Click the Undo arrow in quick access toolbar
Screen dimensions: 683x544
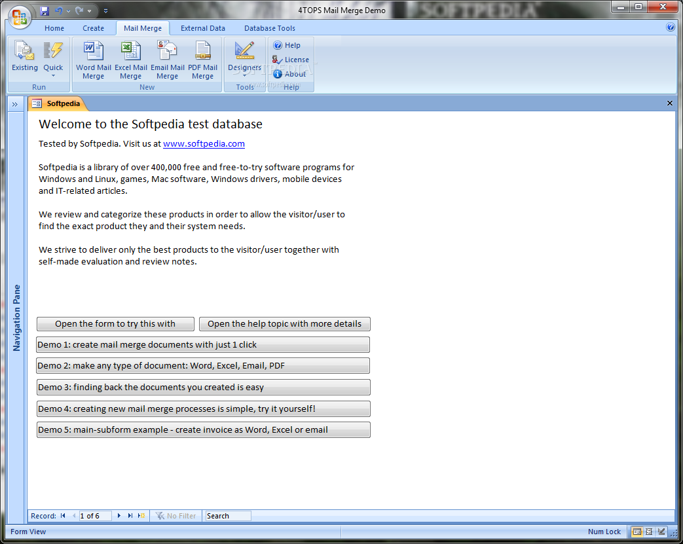point(58,11)
